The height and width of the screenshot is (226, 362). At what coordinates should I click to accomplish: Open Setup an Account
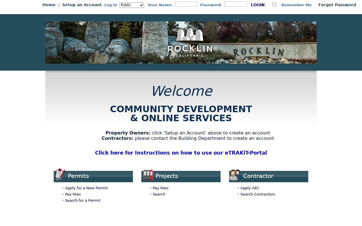(x=82, y=5)
